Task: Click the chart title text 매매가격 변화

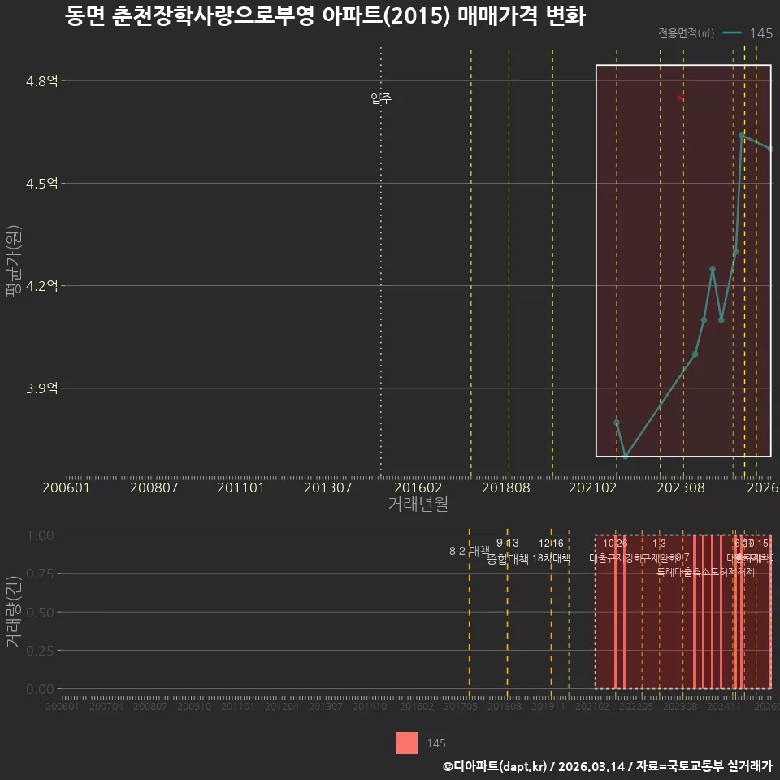Action: point(522,16)
